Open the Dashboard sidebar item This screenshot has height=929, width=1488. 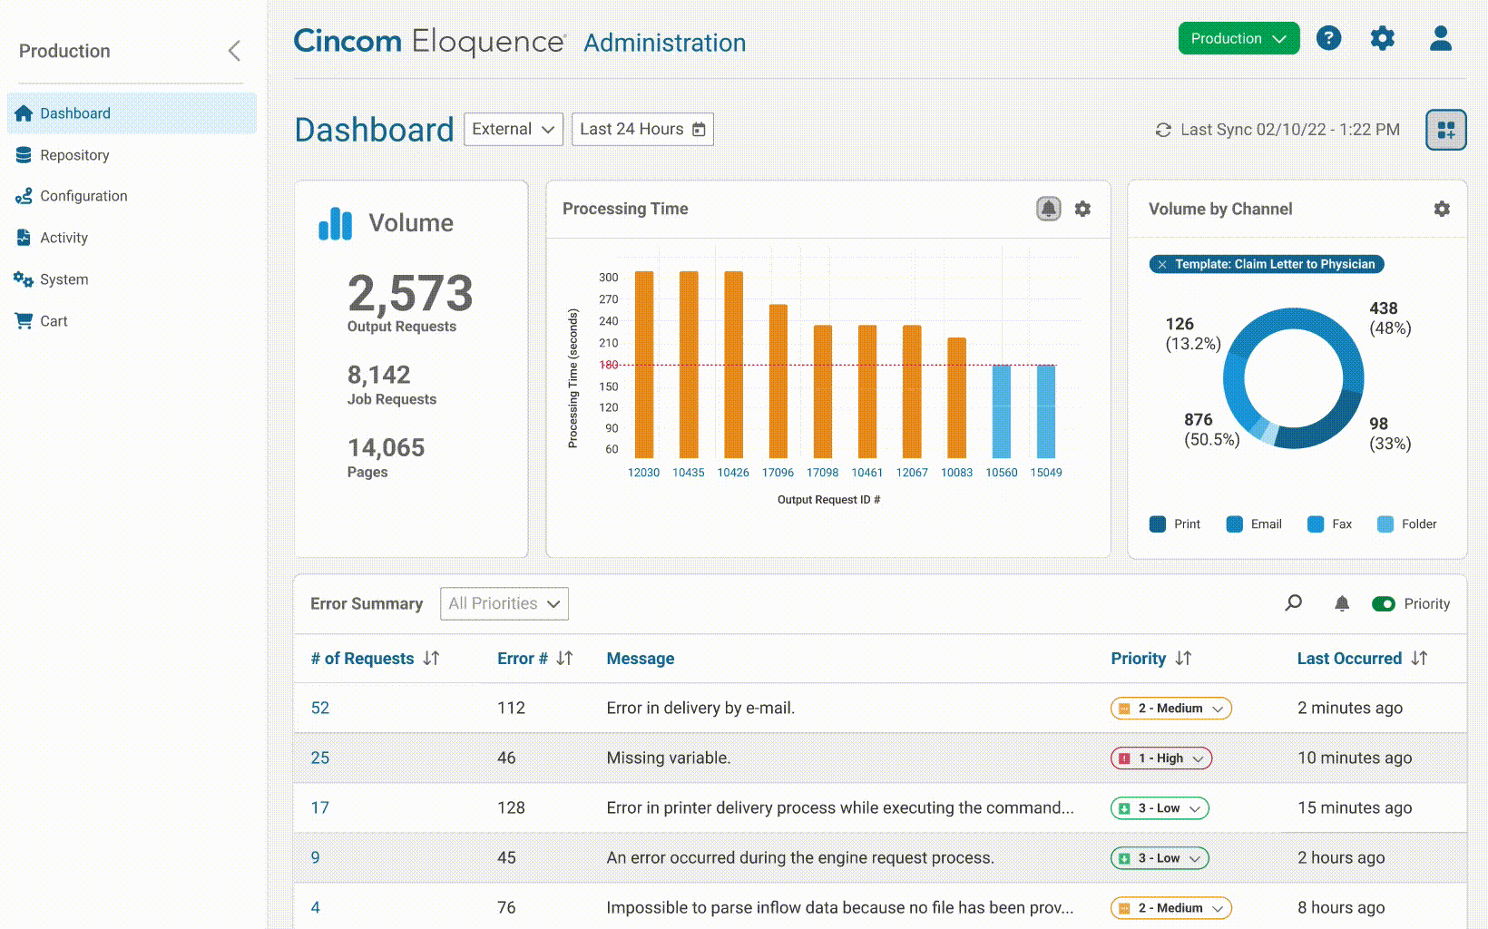132,113
